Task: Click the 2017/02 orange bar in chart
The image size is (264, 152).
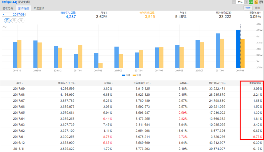Action: pos(101,65)
